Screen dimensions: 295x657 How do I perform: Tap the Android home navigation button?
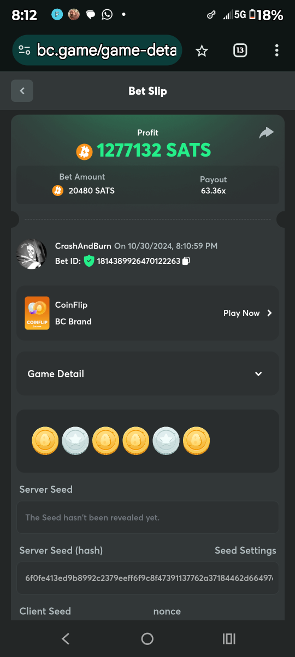coord(147,638)
